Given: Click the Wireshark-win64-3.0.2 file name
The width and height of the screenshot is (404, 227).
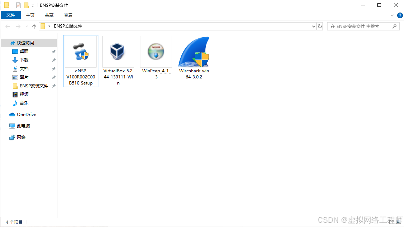Looking at the screenshot, I should tap(194, 74).
